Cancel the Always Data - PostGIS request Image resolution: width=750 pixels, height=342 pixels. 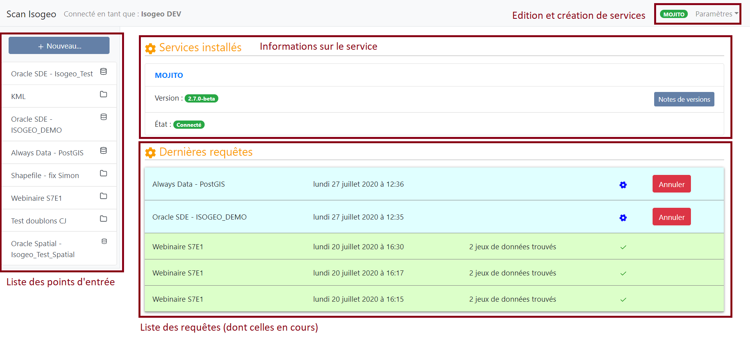point(671,184)
